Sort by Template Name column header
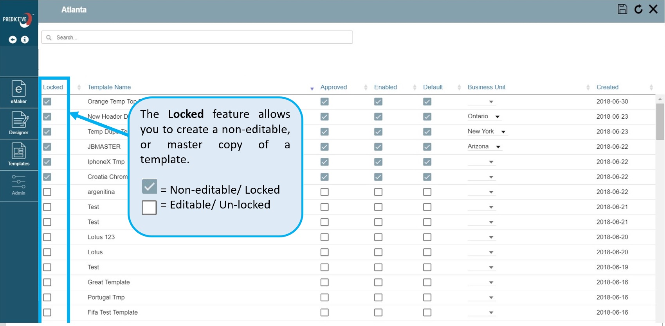Screen dimensions: 665x326 (109, 87)
